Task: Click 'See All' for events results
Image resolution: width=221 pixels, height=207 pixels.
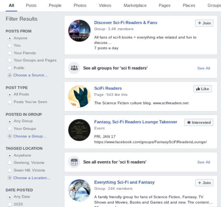Action: (204, 162)
